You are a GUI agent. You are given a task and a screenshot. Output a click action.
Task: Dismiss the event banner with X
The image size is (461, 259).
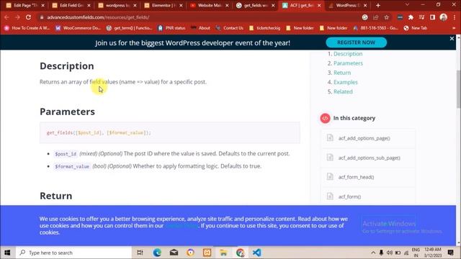452,38
